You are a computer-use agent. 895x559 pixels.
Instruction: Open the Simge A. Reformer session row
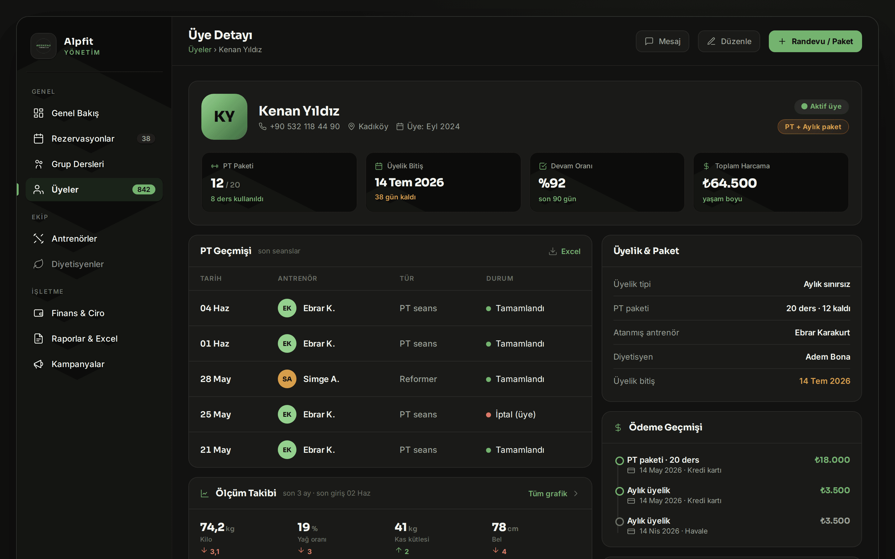pyautogui.click(x=390, y=379)
